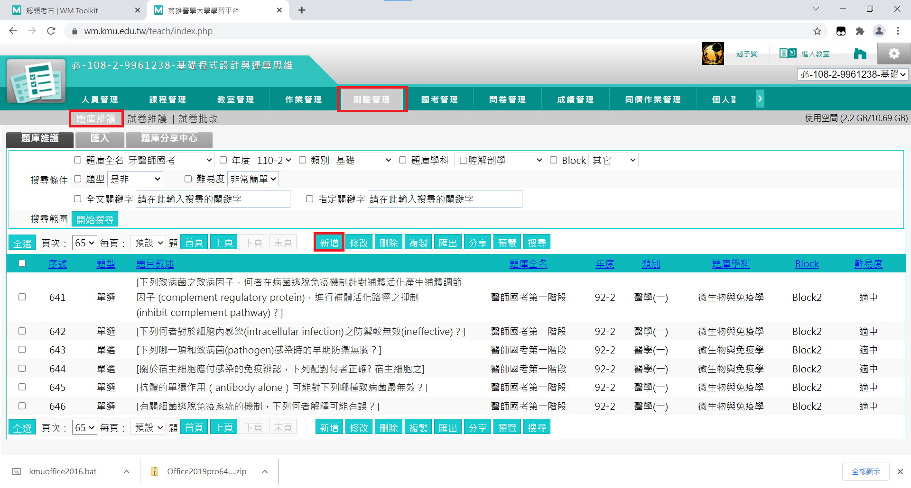Click the browser address bar URL
The image size is (911, 488).
click(x=149, y=31)
